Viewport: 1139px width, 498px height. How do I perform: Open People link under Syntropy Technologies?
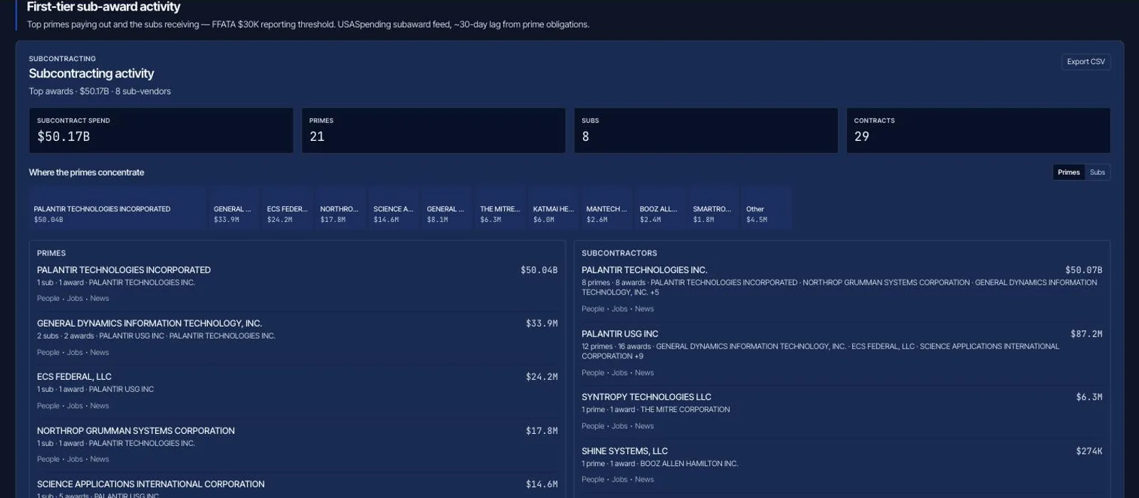pyautogui.click(x=593, y=427)
